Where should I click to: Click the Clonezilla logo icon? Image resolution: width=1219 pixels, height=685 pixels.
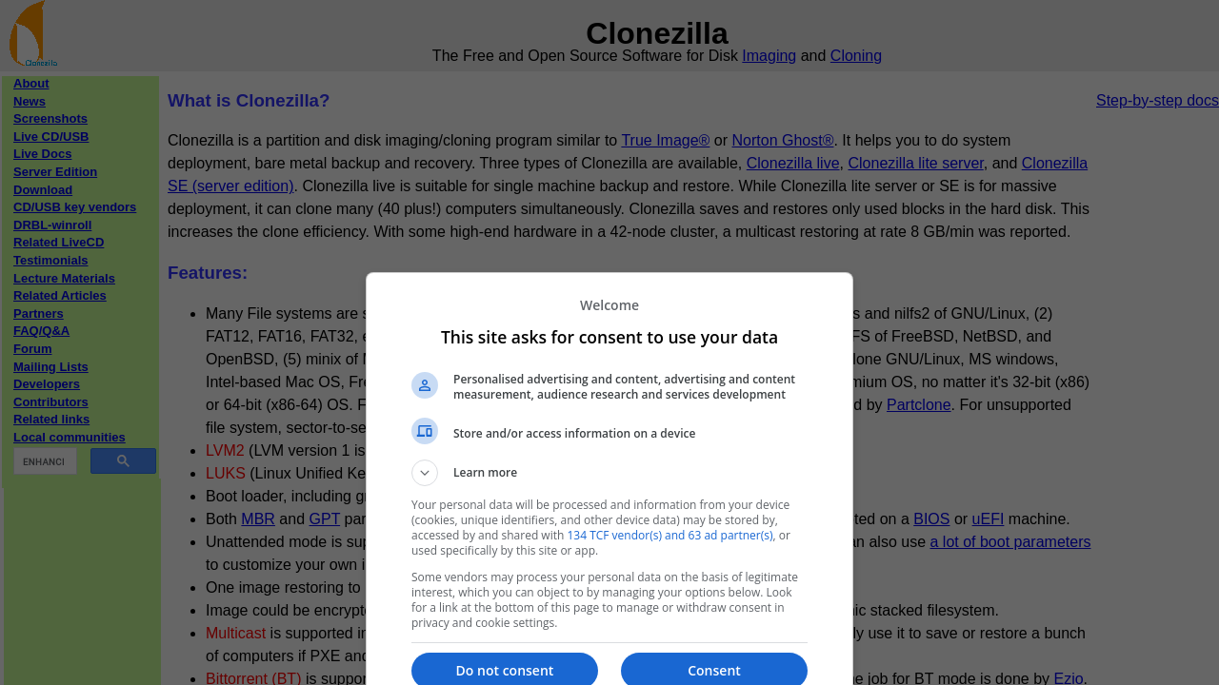(32, 35)
